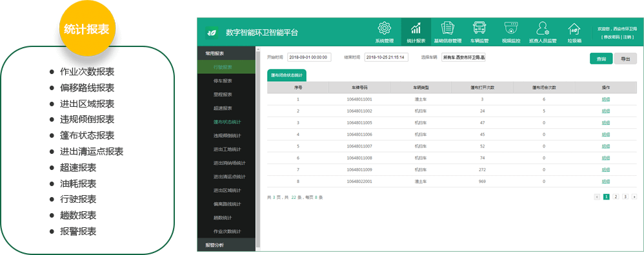
Task: Open 进出工地统计 in the sidebar
Action: click(x=226, y=149)
